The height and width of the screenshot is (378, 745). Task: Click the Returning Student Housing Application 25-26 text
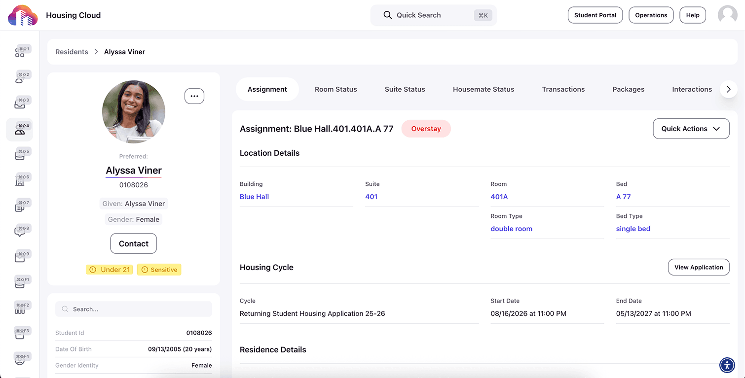[x=312, y=313]
